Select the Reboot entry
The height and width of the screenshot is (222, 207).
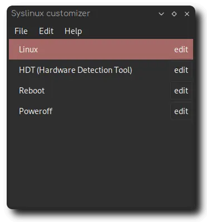pyautogui.click(x=101, y=91)
